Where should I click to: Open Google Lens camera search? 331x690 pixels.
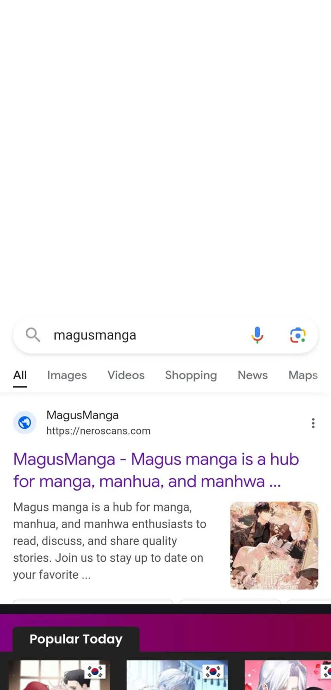click(298, 335)
